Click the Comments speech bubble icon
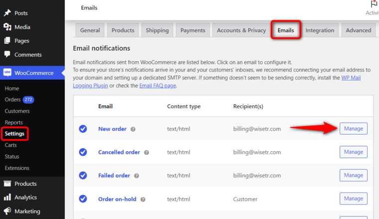This screenshot has height=219, width=379. coord(7,54)
